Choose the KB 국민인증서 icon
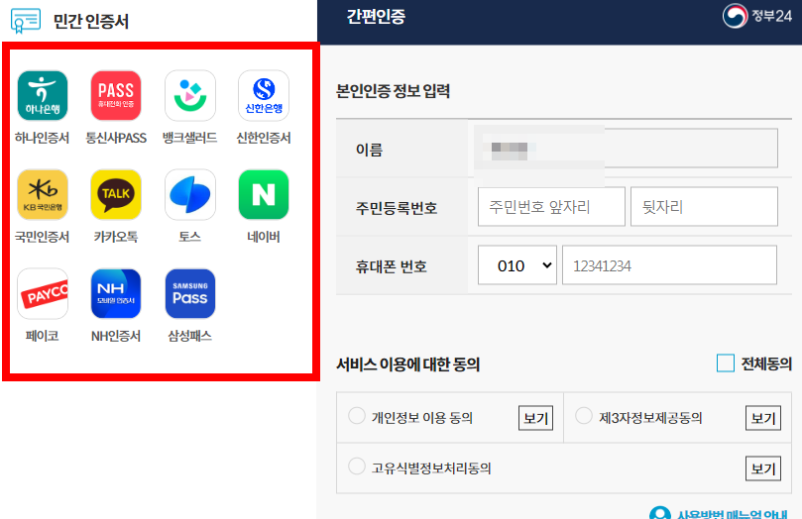This screenshot has height=519, width=802. [x=43, y=194]
